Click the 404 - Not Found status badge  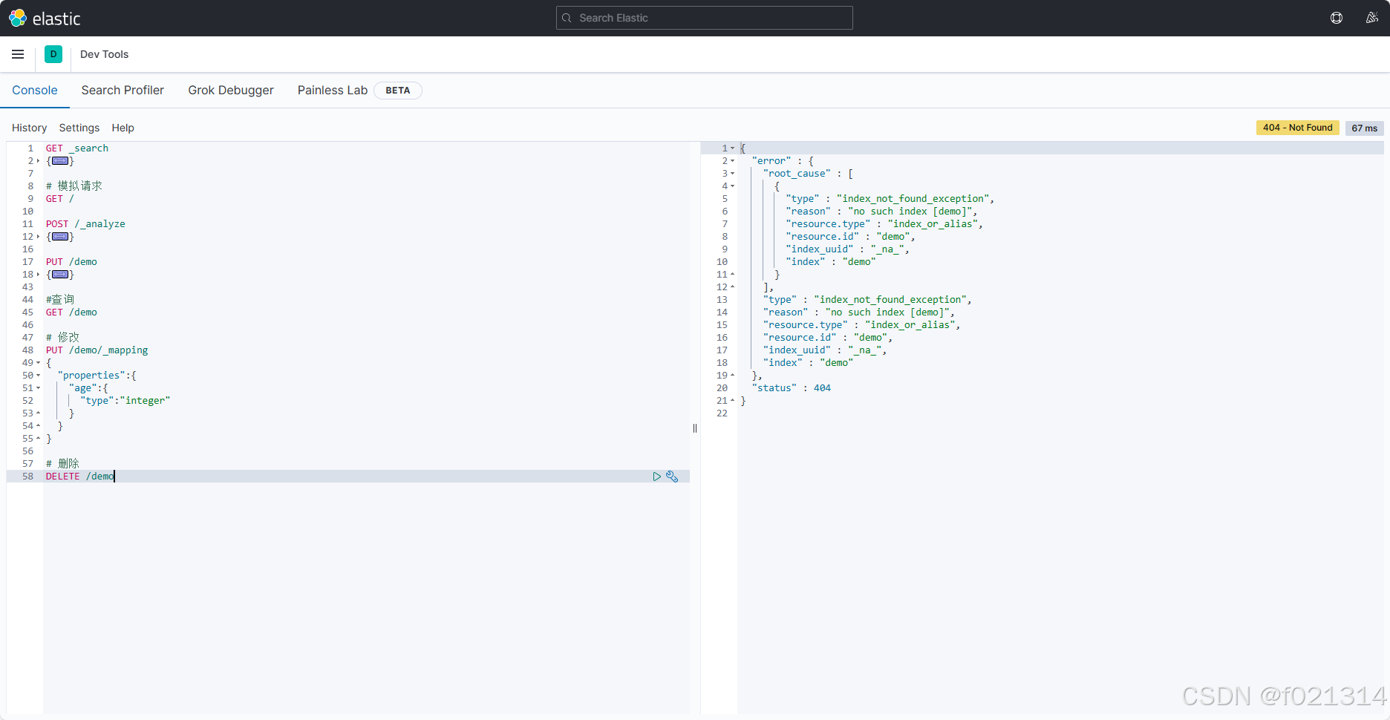(x=1297, y=128)
